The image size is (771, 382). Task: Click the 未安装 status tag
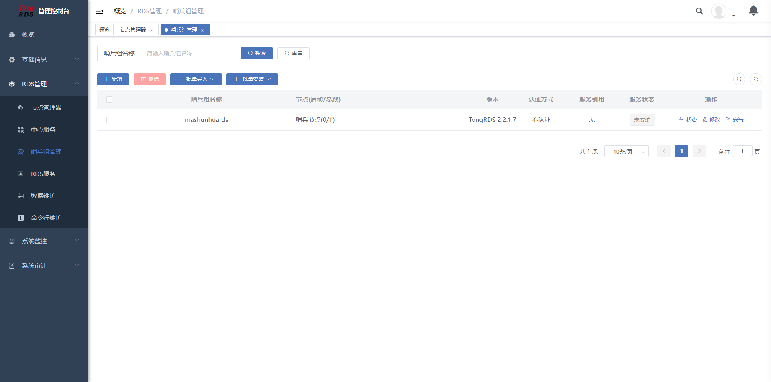click(x=642, y=120)
